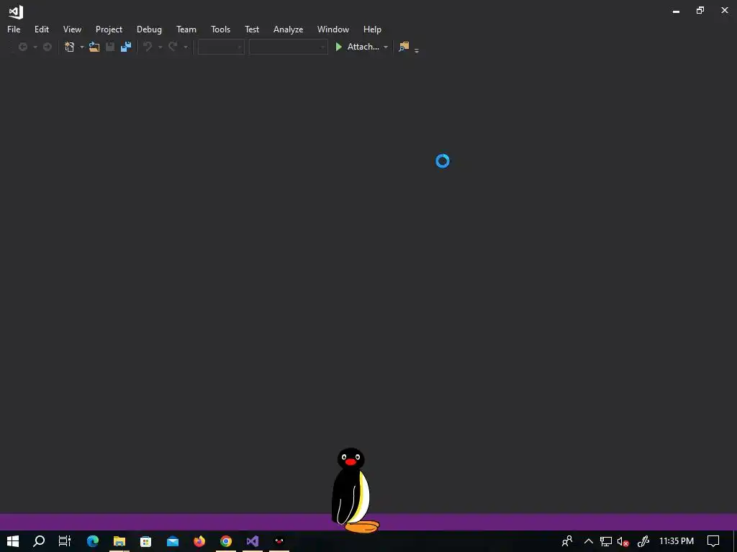Click the New Project icon
This screenshot has width=737, height=552.
point(70,47)
